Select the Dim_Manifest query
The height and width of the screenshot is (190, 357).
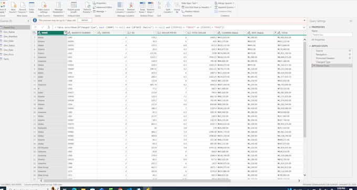coord(10,36)
